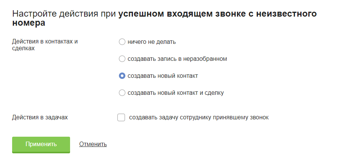Click the selected "создавать новый контакт" radio circle
356x162 pixels.
[x=122, y=76]
